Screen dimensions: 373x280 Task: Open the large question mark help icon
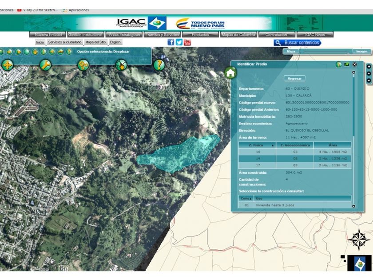pyautogui.click(x=159, y=65)
